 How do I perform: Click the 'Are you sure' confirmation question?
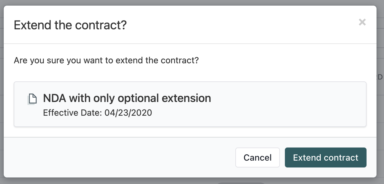click(106, 60)
